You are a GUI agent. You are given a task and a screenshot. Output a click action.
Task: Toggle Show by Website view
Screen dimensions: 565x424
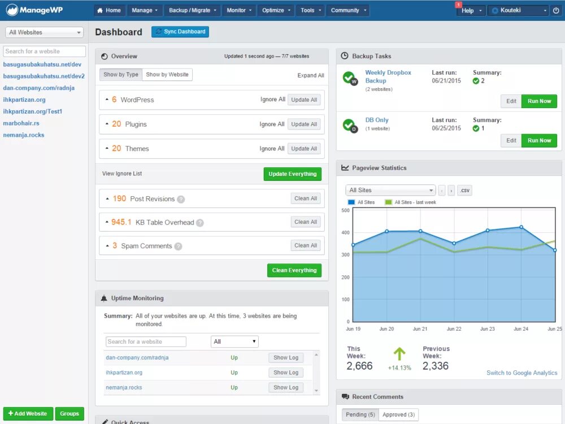click(x=167, y=75)
